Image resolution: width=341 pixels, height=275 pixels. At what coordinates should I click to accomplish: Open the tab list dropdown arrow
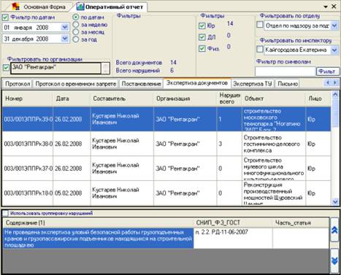click(x=326, y=7)
